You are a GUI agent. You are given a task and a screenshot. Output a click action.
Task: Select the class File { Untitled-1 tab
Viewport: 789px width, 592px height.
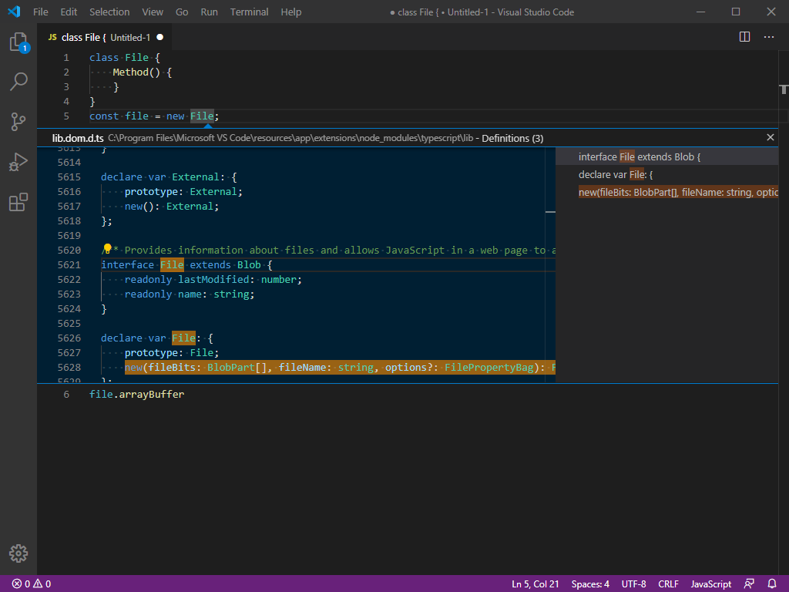104,37
